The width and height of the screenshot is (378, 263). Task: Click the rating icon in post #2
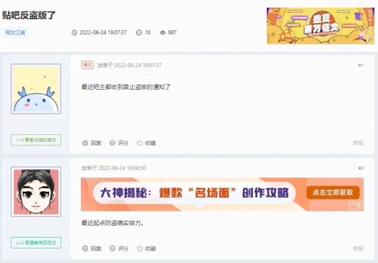(x=112, y=248)
